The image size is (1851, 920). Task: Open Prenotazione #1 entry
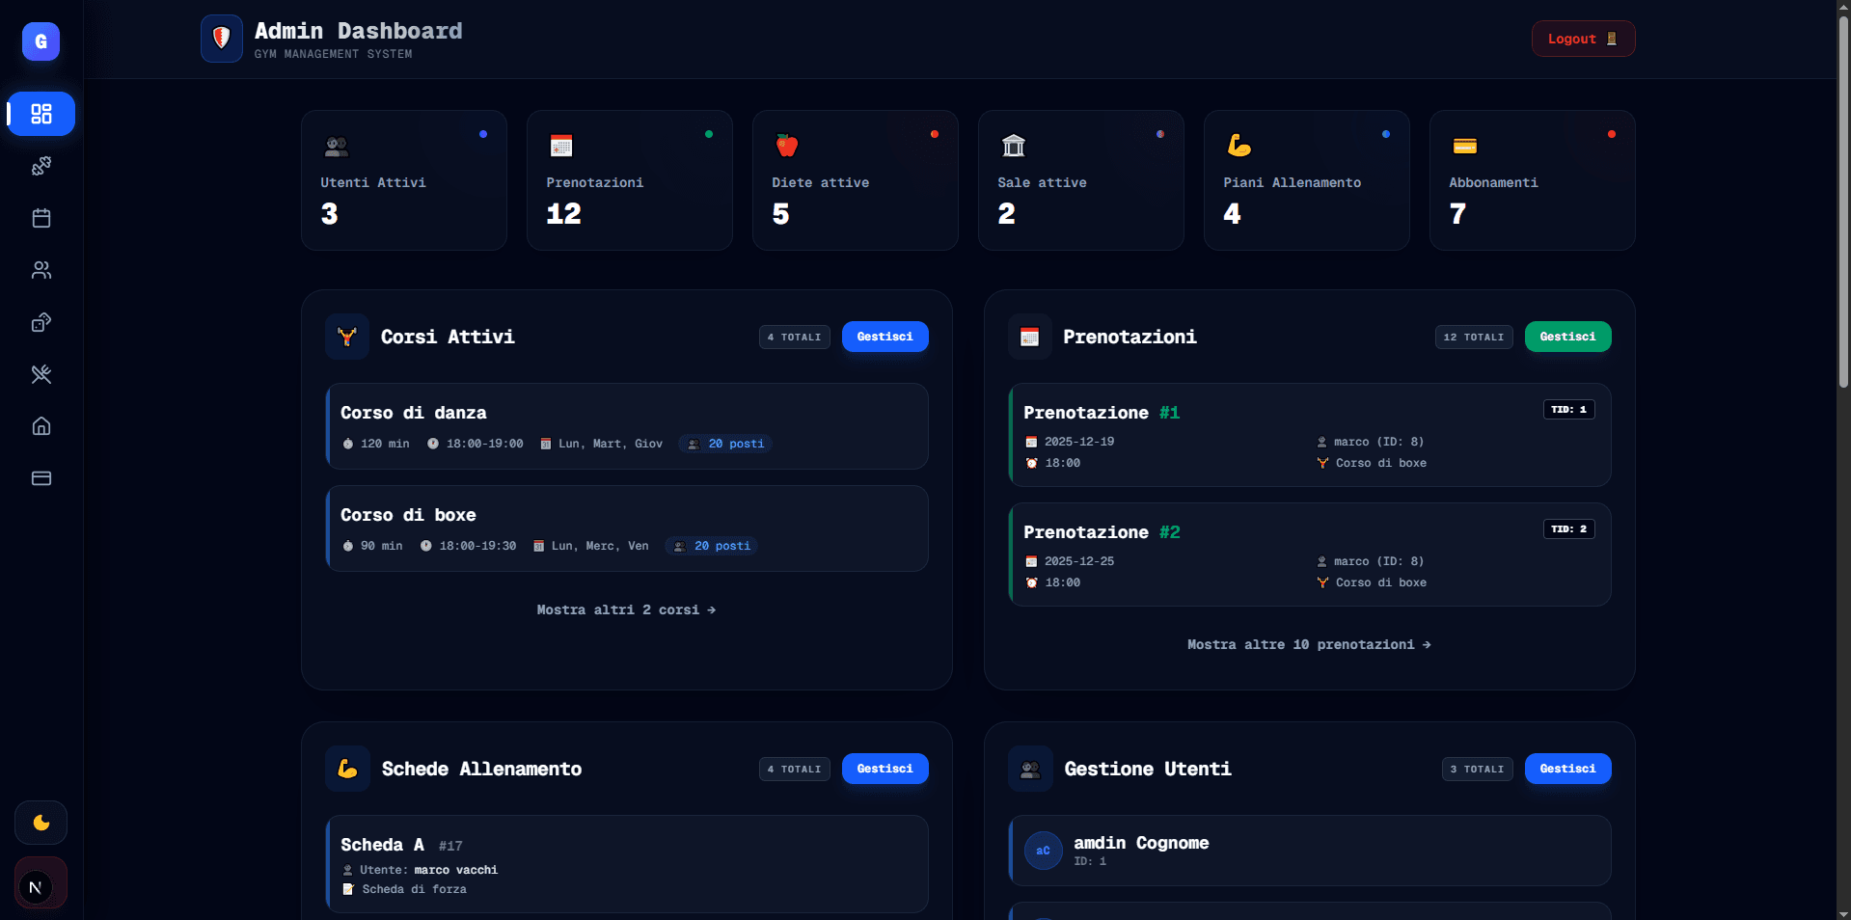tap(1310, 435)
